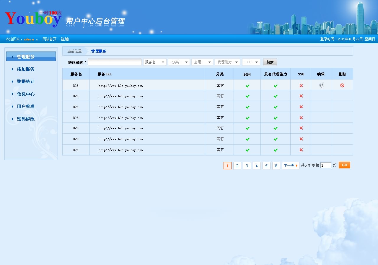Open 添加服务 in the sidebar
The height and width of the screenshot is (265, 378).
pyautogui.click(x=26, y=69)
